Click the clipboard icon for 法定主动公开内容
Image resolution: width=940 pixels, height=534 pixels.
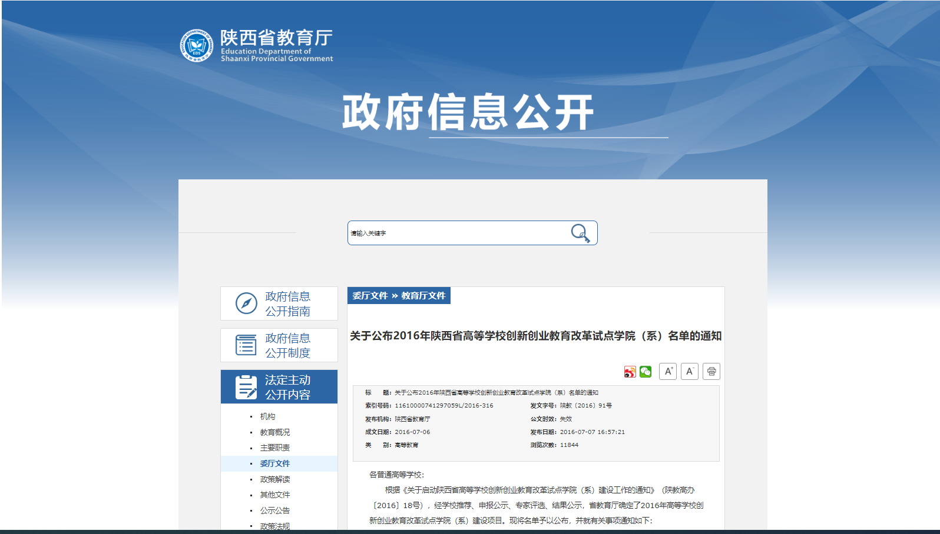(246, 387)
